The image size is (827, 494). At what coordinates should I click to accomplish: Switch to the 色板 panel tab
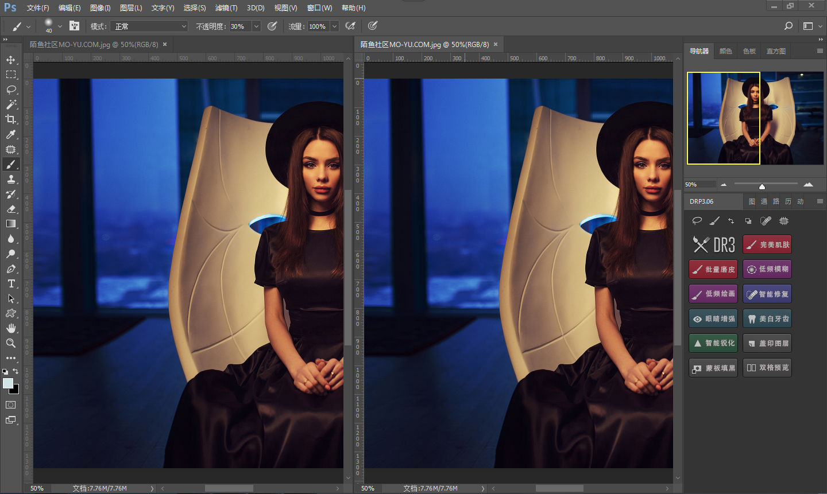click(749, 51)
